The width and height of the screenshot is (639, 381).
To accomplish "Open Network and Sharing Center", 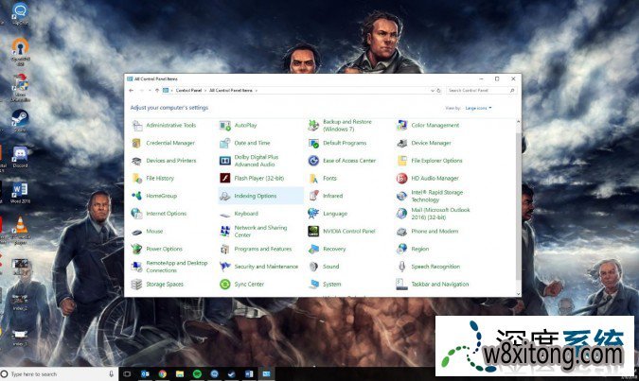I will coord(259,231).
